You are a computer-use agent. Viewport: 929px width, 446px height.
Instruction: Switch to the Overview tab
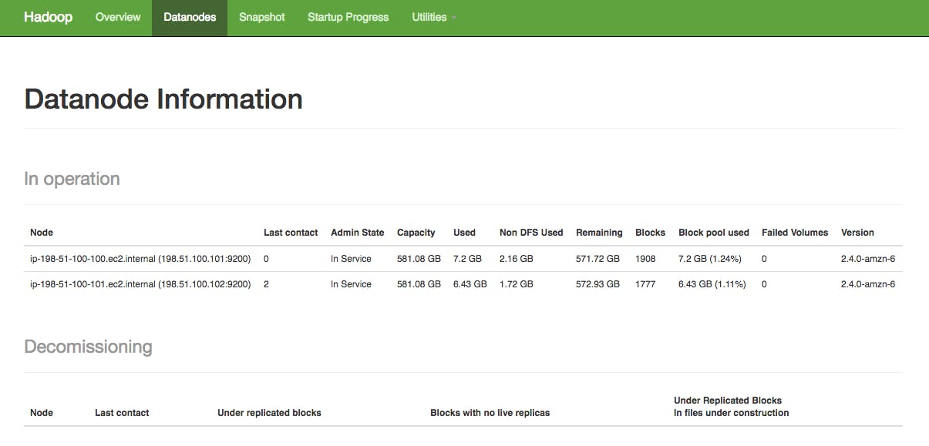[x=117, y=16]
